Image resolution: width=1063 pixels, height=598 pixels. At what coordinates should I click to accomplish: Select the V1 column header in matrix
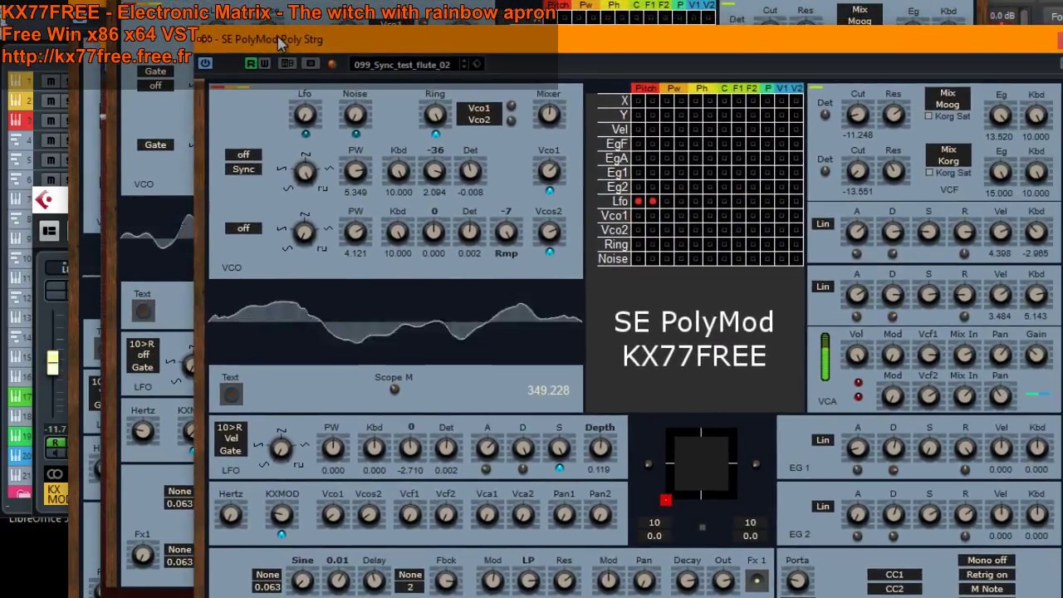(x=781, y=88)
